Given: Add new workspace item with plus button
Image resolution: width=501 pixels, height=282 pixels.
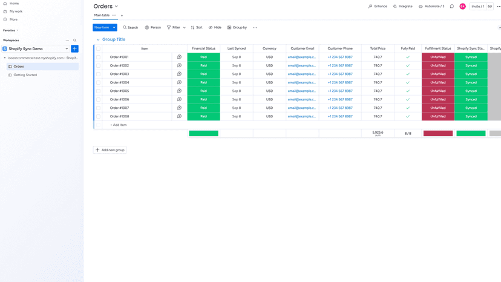Looking at the screenshot, I should pyautogui.click(x=75, y=48).
